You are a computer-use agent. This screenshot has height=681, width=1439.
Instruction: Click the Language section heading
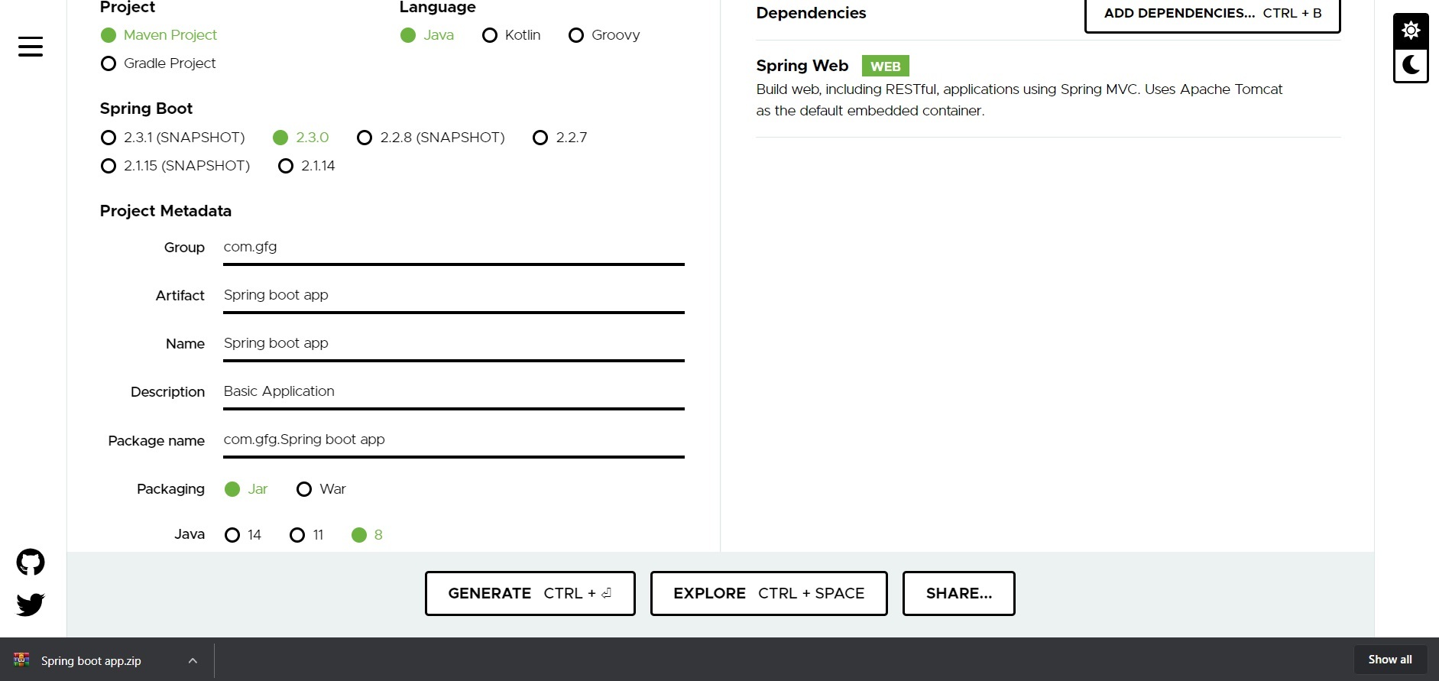point(438,8)
